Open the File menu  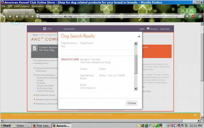coord(3,6)
